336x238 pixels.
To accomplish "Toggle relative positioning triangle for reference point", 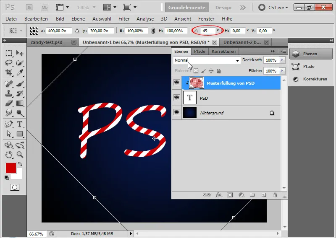I will point(77,31).
